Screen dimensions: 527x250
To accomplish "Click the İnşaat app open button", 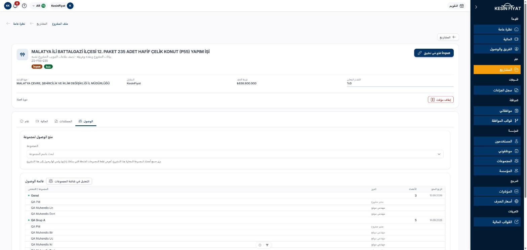I will click(434, 53).
